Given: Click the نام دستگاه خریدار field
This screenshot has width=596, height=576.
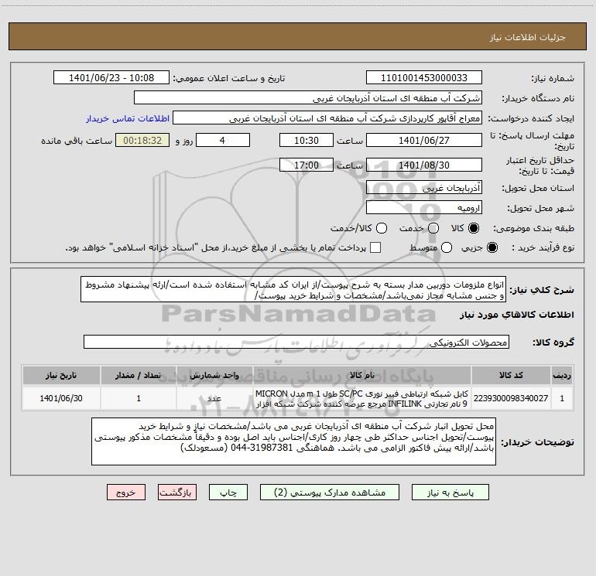Looking at the screenshot, I should click(308, 98).
